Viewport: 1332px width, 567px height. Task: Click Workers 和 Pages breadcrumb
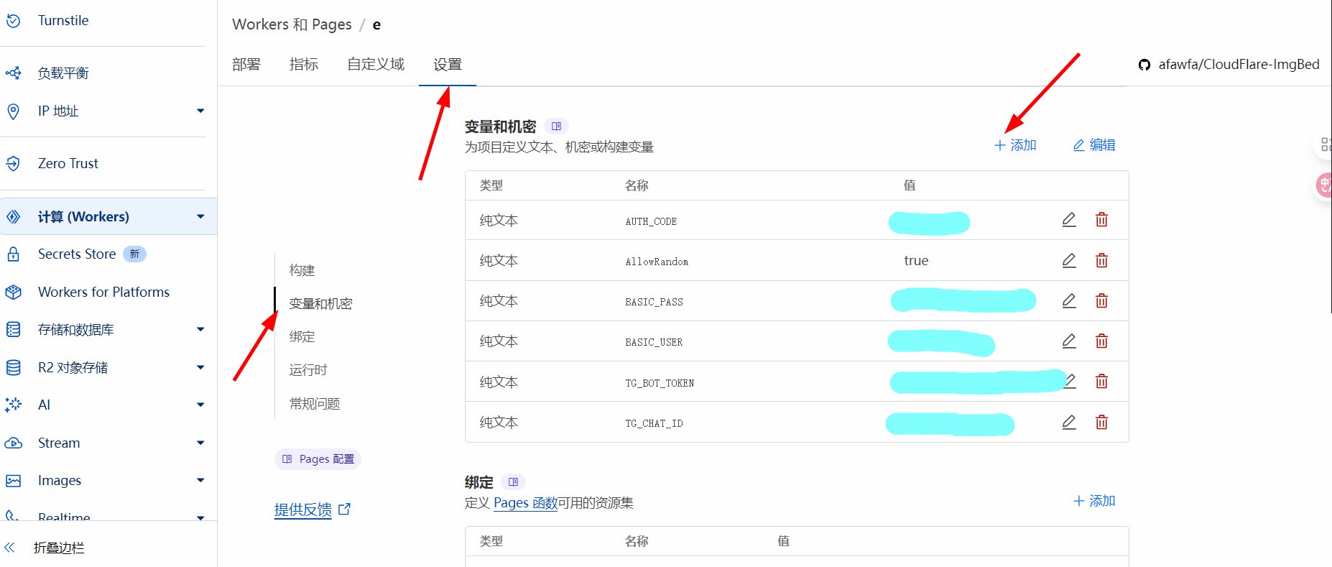292,24
